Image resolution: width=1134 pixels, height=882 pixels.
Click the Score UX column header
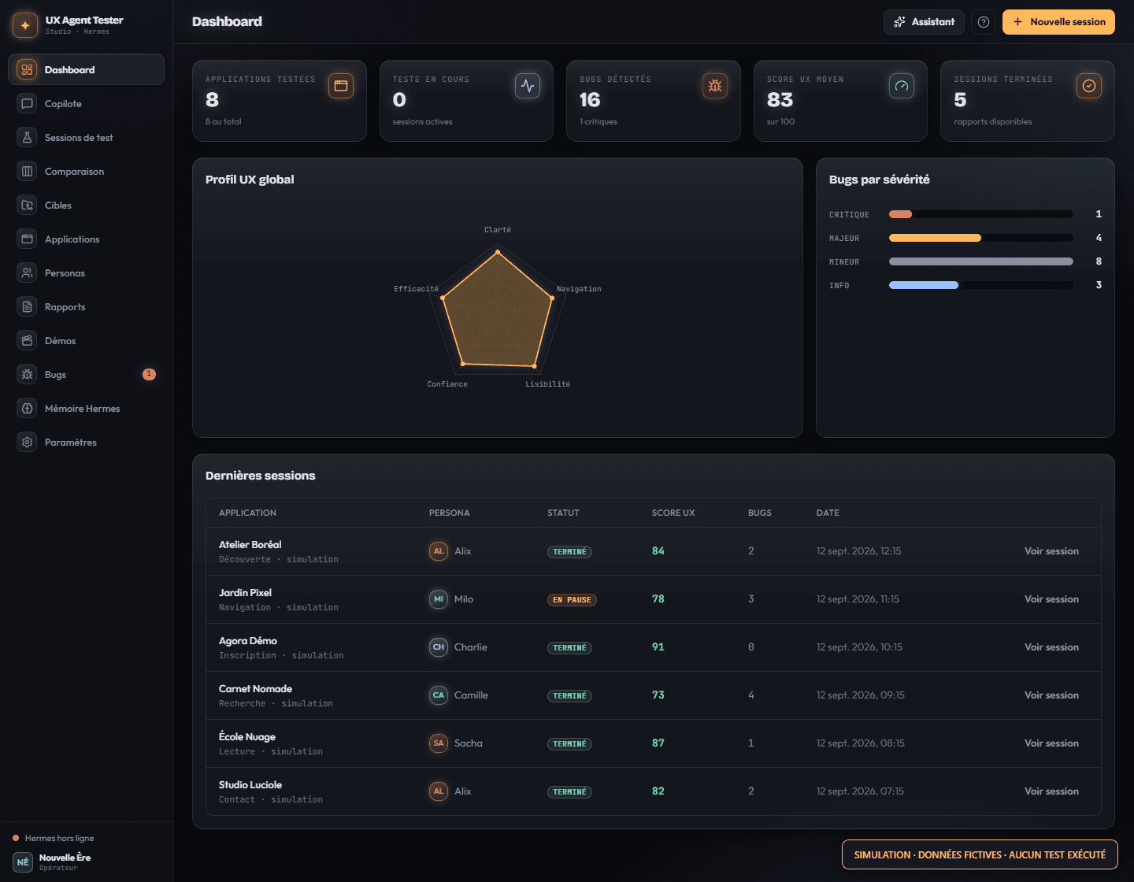[x=673, y=513]
